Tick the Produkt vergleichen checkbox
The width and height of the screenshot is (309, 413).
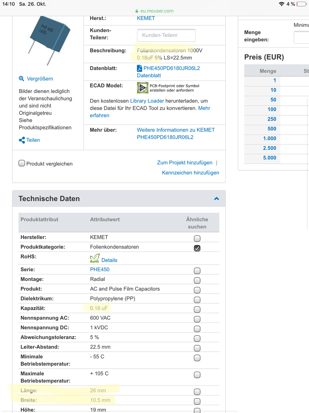(22, 163)
